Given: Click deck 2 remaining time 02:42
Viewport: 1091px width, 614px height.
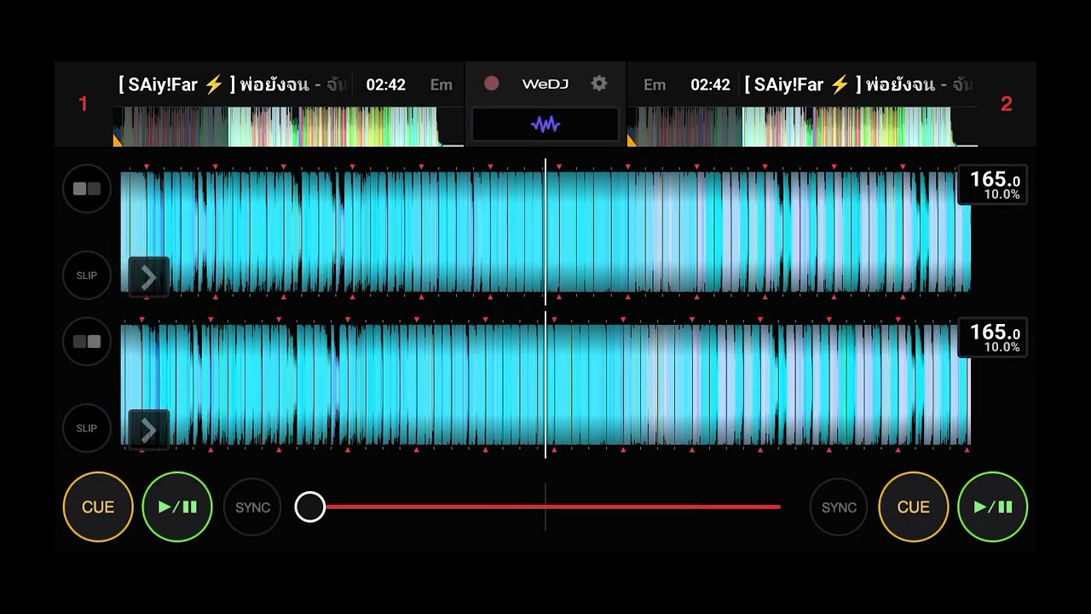Looking at the screenshot, I should pos(710,84).
